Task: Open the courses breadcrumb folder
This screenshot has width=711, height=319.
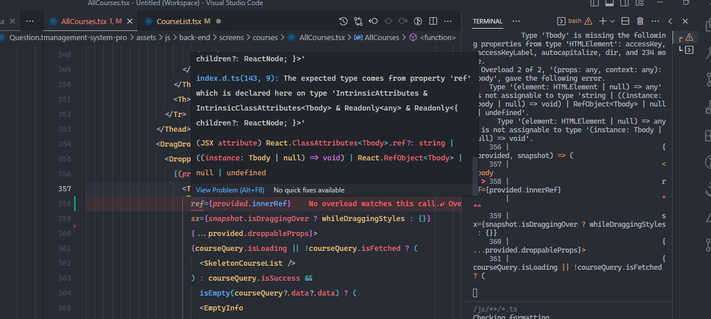Action: coord(265,37)
